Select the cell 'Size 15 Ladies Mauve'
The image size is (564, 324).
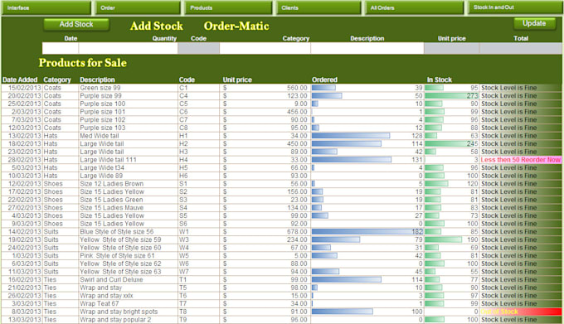pyautogui.click(x=129, y=208)
